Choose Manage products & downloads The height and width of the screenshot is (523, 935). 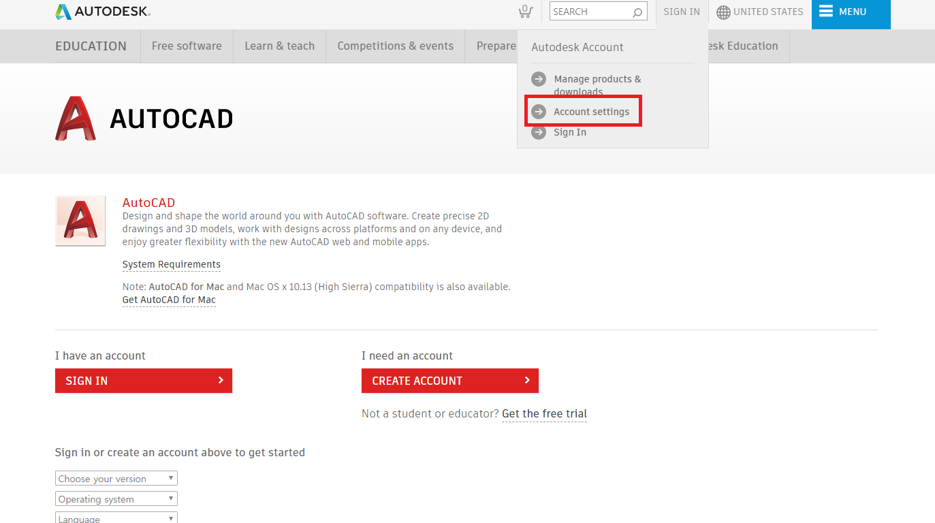point(597,85)
